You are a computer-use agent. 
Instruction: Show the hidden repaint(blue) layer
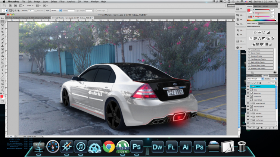point(248,100)
